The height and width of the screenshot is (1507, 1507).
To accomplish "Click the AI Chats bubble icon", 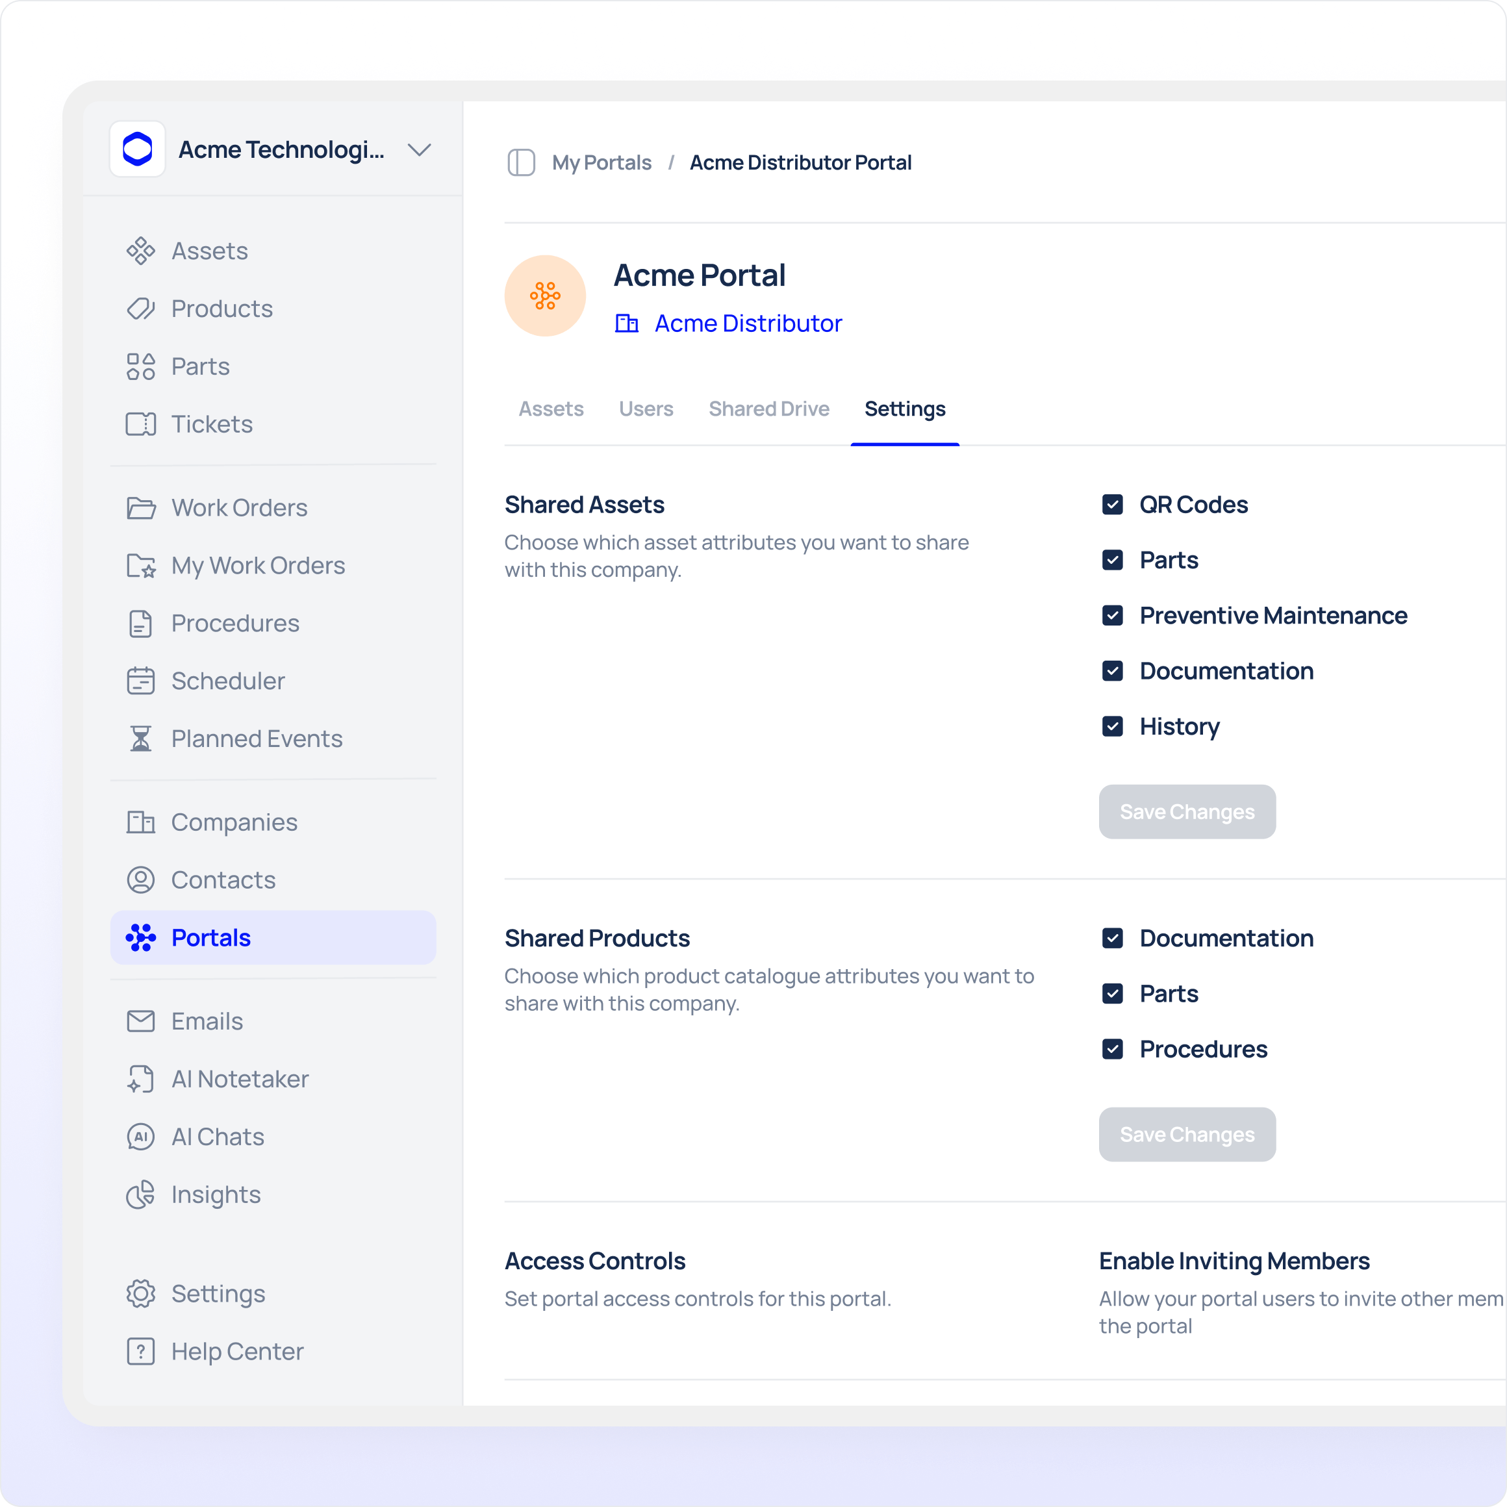I will (140, 1137).
